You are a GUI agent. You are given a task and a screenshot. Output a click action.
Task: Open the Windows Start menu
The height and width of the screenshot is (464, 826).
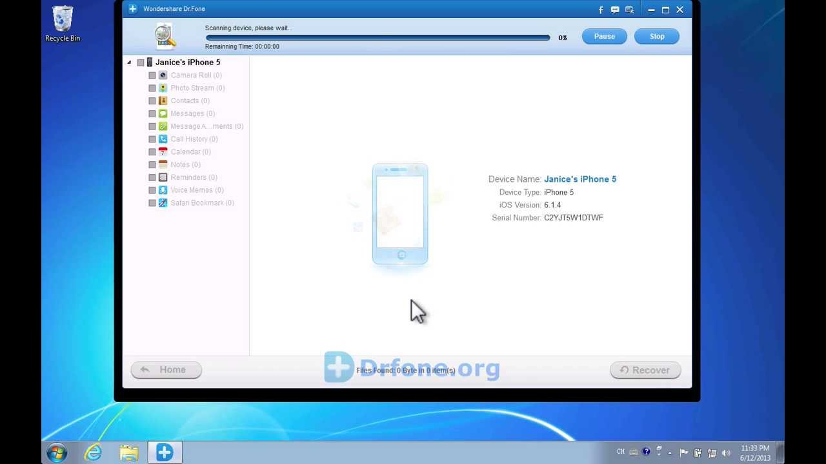pyautogui.click(x=57, y=452)
